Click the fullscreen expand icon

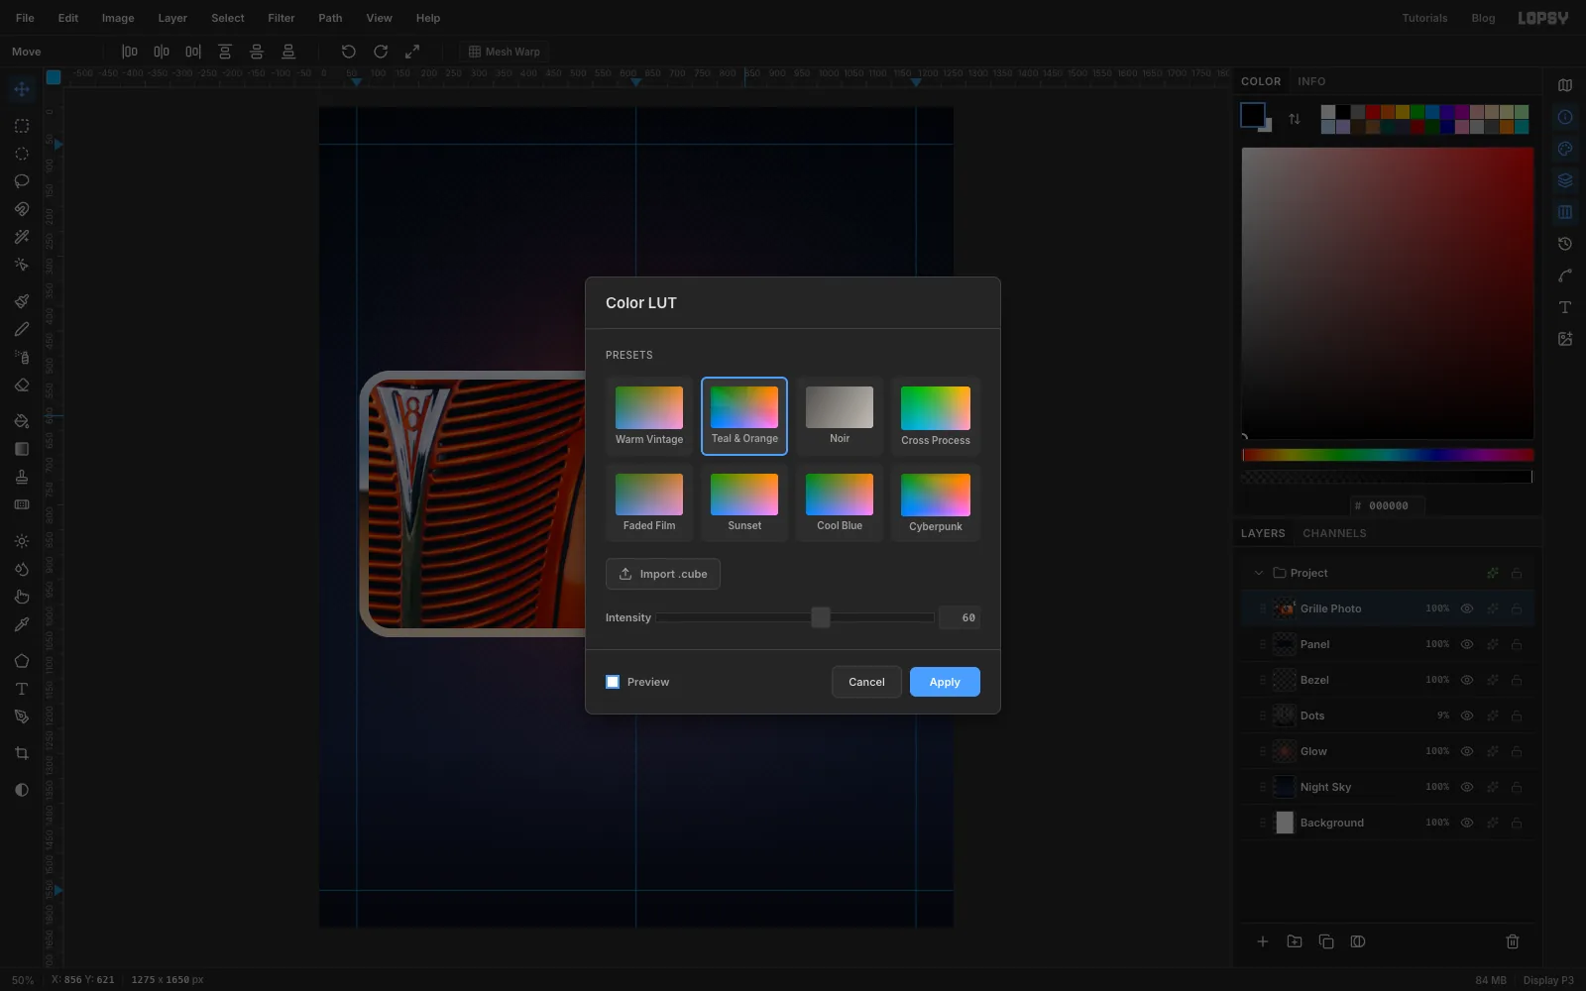point(412,52)
